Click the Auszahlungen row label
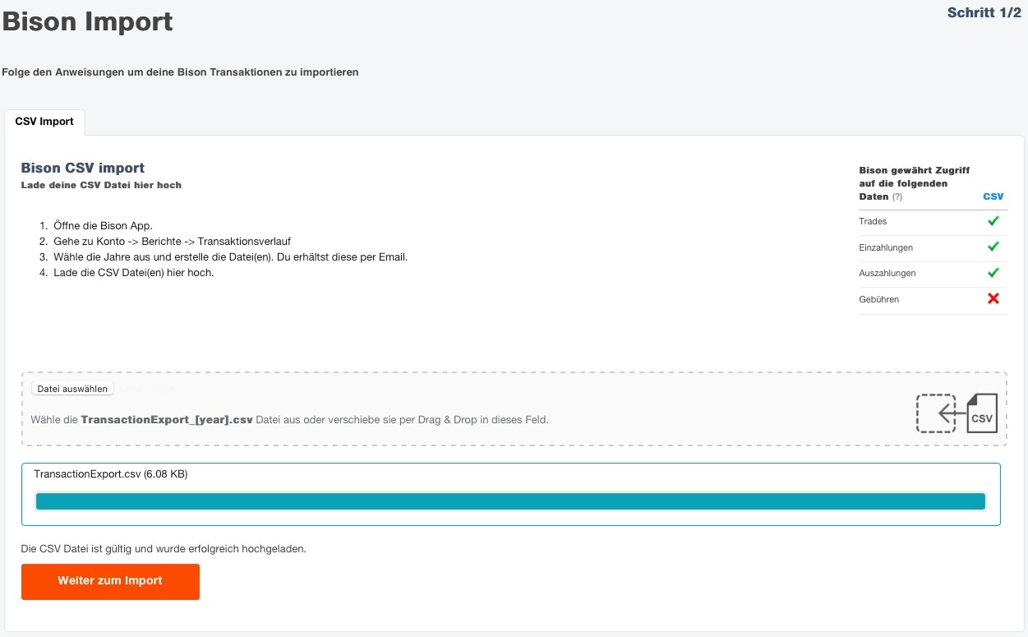 pyautogui.click(x=887, y=273)
